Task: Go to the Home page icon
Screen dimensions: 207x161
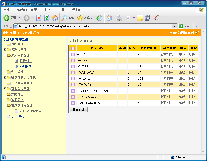Action: (55, 18)
